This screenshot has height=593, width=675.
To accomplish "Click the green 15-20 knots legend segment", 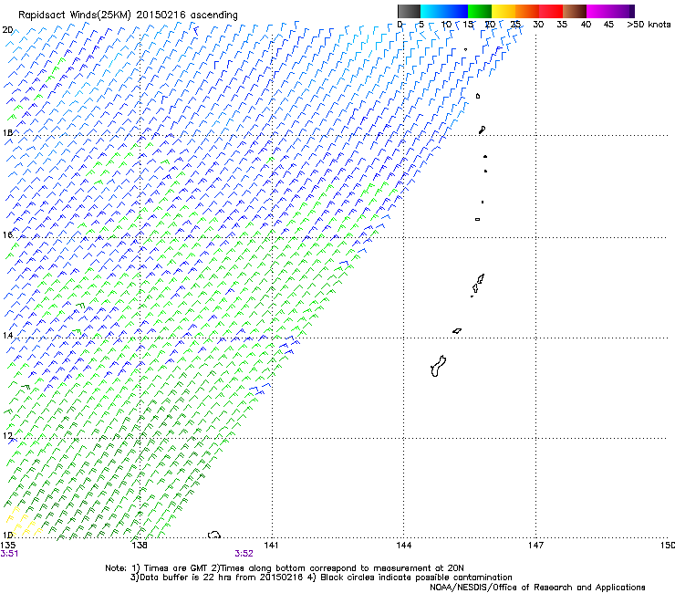I will click(480, 11).
